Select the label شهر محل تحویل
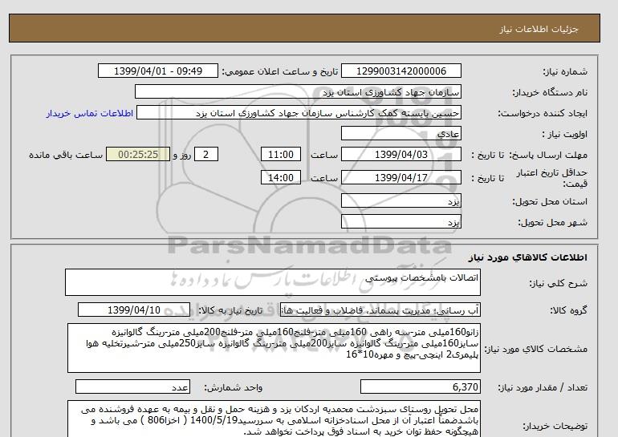The height and width of the screenshot is (437, 618). (x=552, y=222)
